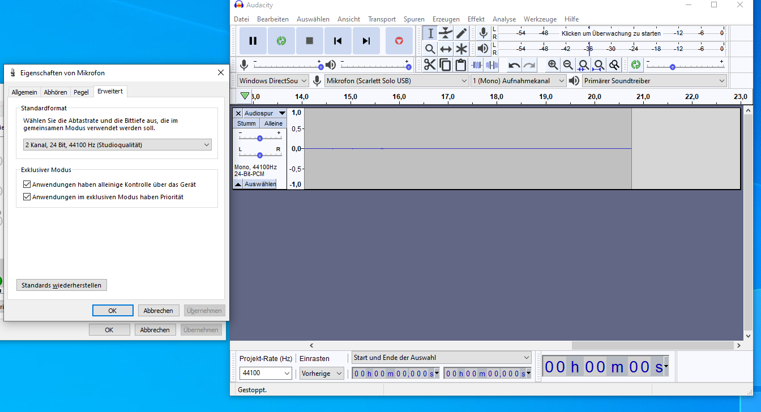The width and height of the screenshot is (761, 412).
Task: Toggle 'Anwendungen im exklusiven Modus haben Priorität'
Action: tap(27, 197)
